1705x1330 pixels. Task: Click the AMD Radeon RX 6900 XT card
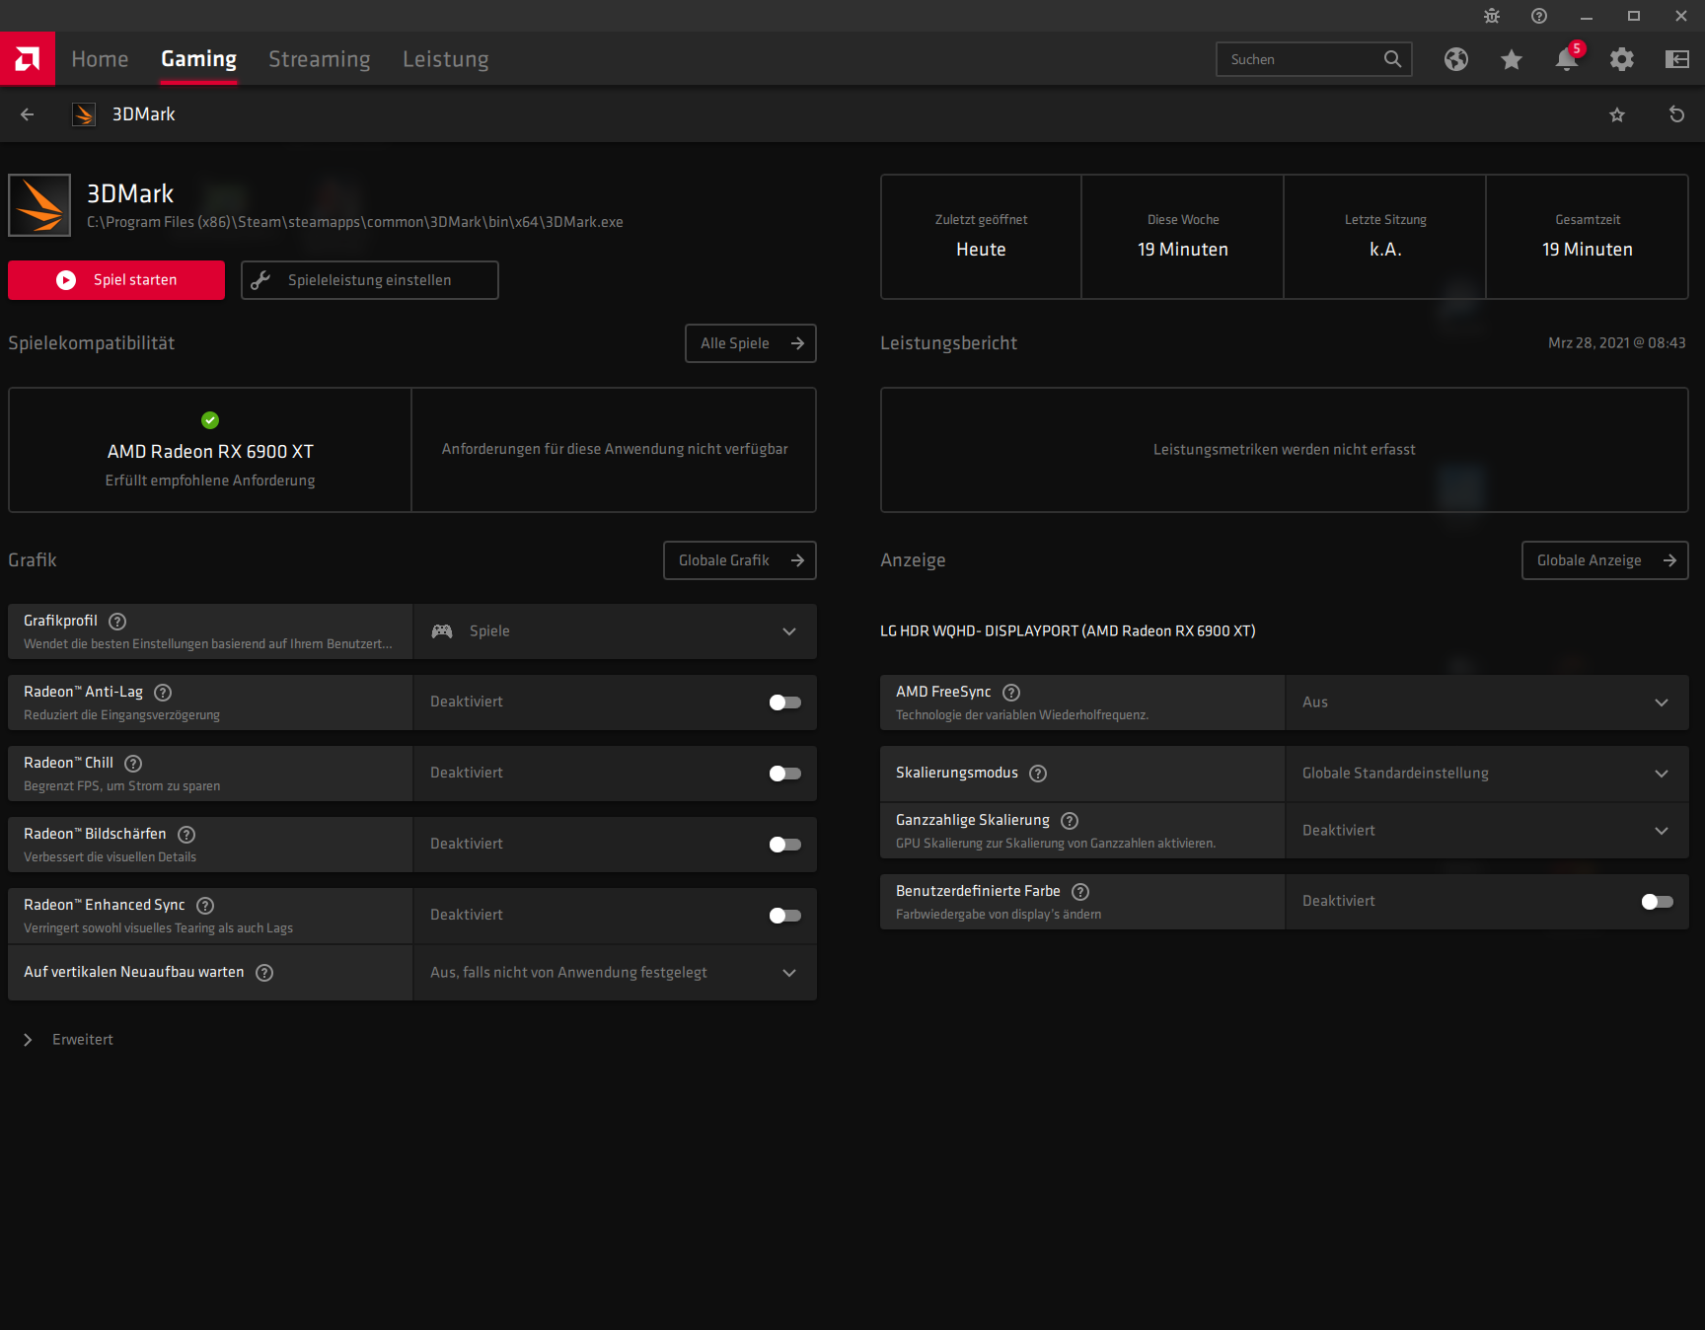point(210,450)
